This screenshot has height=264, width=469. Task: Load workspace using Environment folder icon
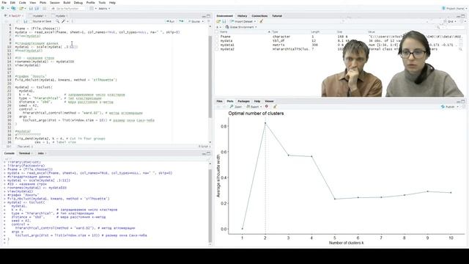click(218, 21)
